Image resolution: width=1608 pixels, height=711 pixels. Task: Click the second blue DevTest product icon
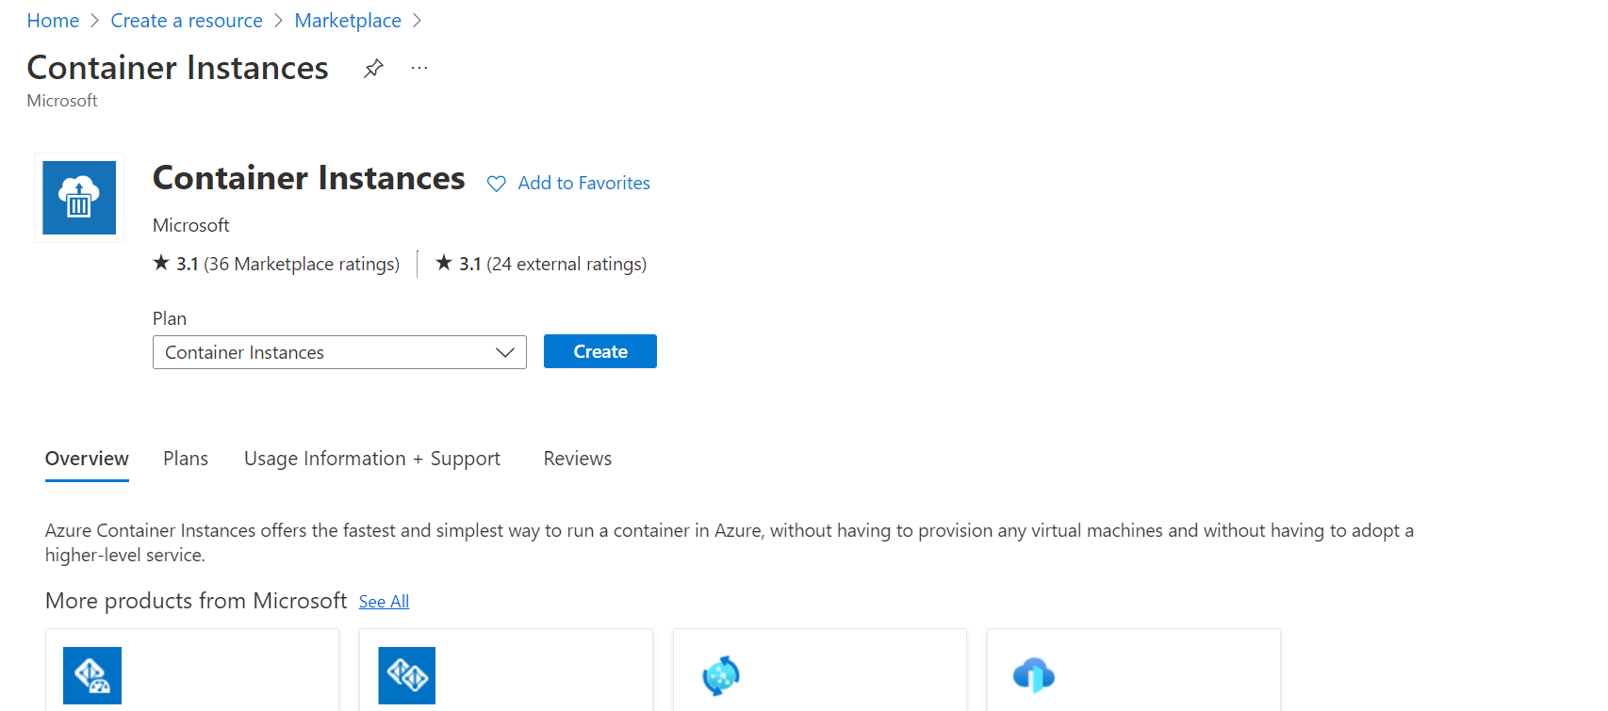pos(406,675)
